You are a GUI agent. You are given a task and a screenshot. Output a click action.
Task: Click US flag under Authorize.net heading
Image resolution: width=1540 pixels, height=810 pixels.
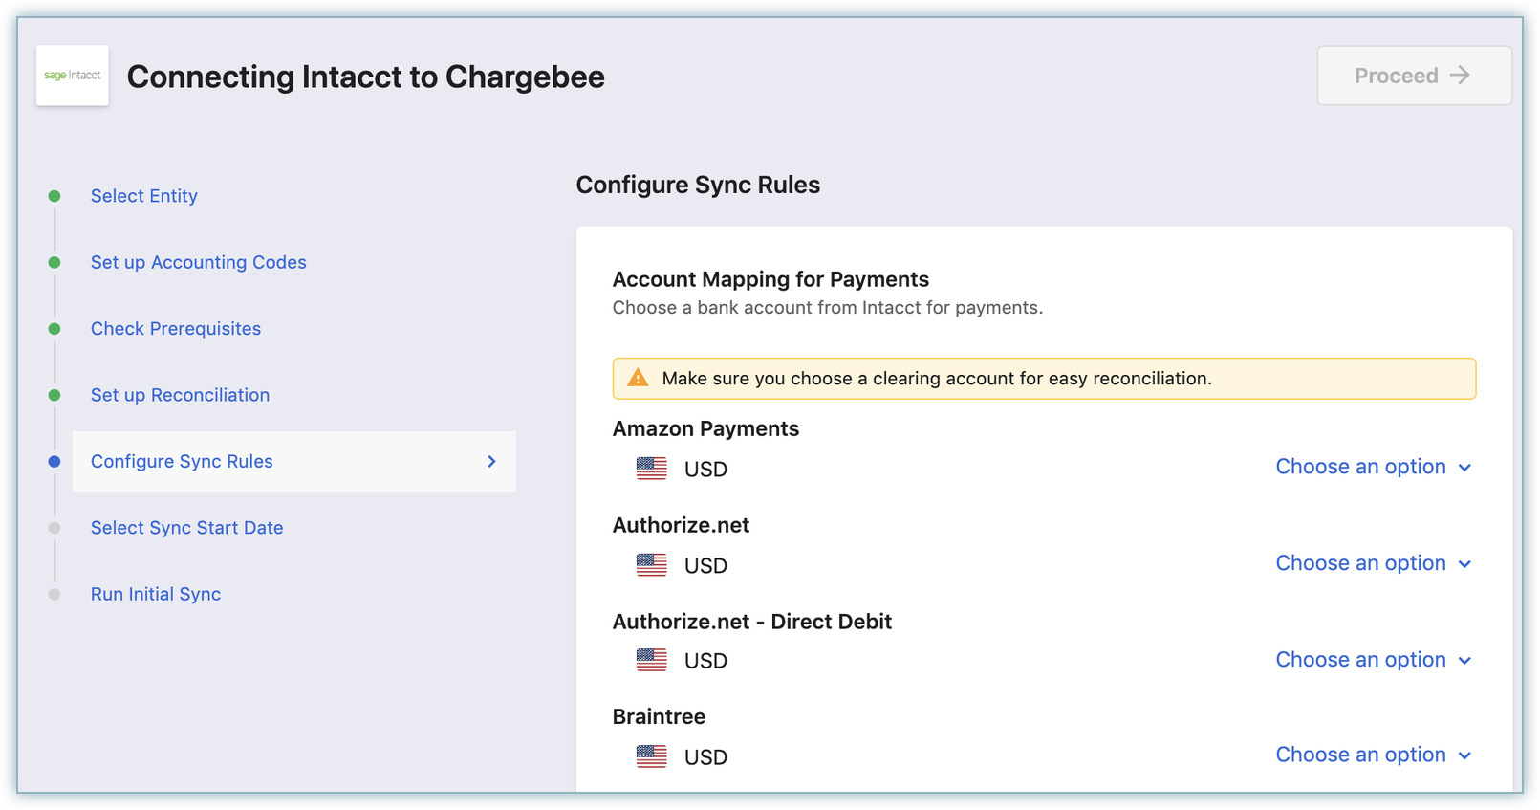(x=652, y=565)
